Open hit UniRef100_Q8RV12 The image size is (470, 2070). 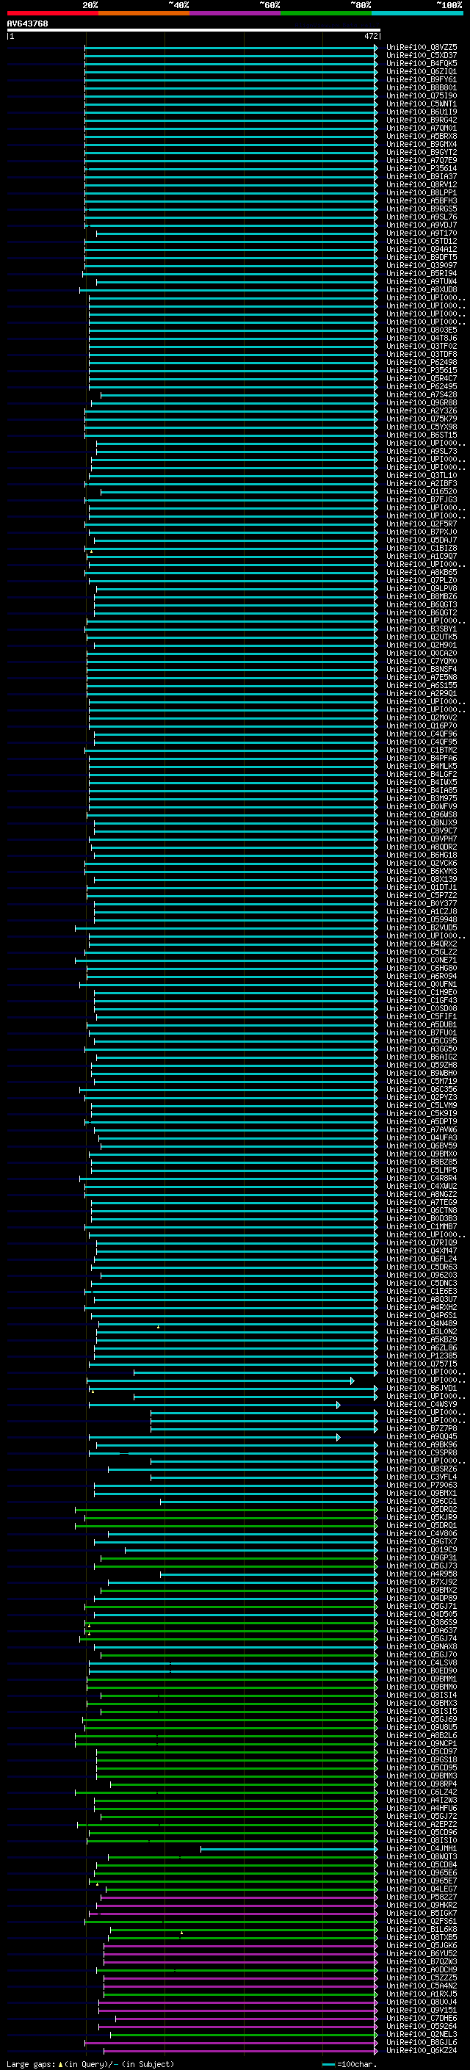pos(422,185)
